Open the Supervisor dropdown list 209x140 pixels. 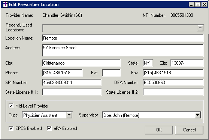click(198, 115)
